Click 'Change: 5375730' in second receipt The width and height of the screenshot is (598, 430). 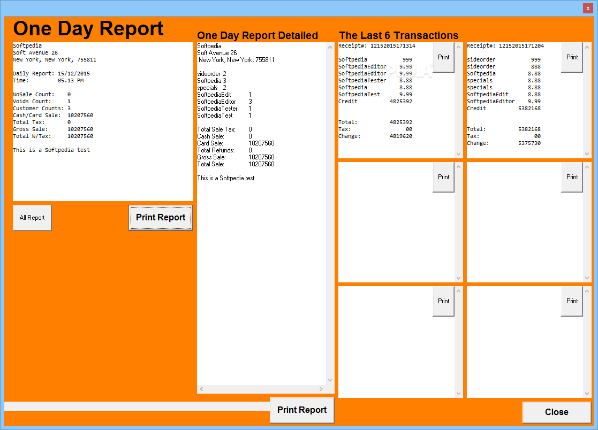click(504, 143)
